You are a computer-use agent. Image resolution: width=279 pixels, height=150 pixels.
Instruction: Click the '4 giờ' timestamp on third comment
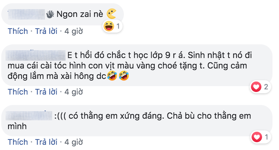(x=74, y=142)
